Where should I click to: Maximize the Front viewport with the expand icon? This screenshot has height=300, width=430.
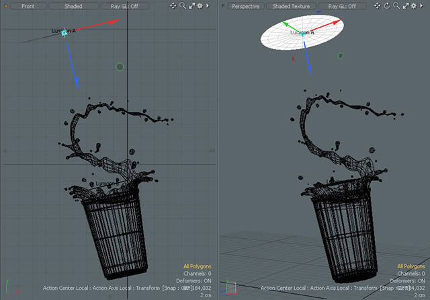(191, 5)
